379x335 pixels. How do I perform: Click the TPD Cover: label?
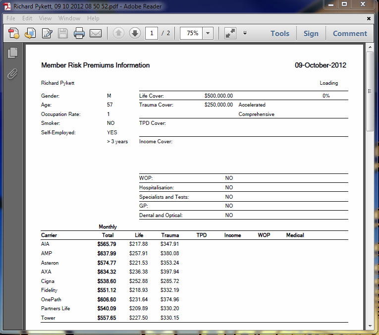[152, 123]
